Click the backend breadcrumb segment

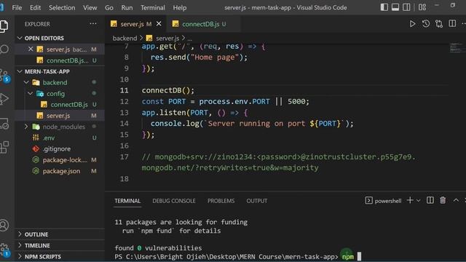click(x=125, y=38)
